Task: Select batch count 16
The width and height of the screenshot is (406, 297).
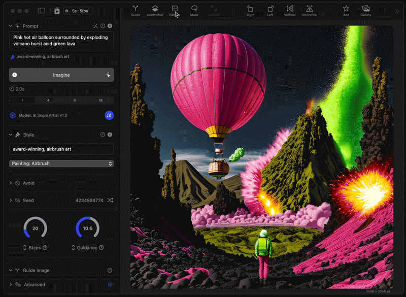Action: (x=100, y=101)
